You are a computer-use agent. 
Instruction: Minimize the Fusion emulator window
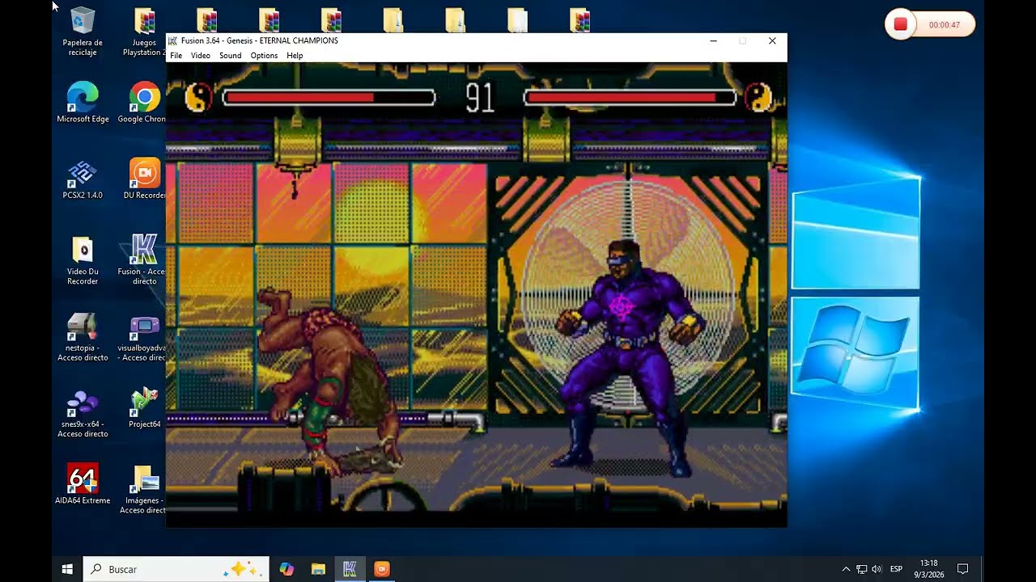tap(713, 41)
